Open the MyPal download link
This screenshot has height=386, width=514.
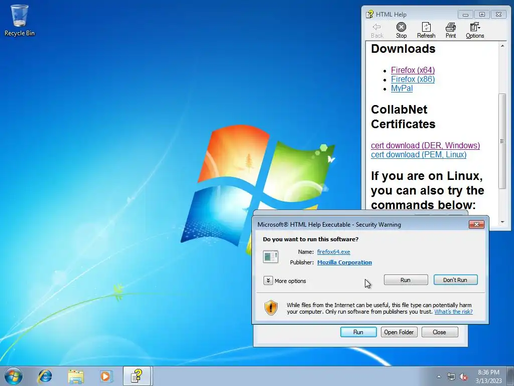click(402, 88)
